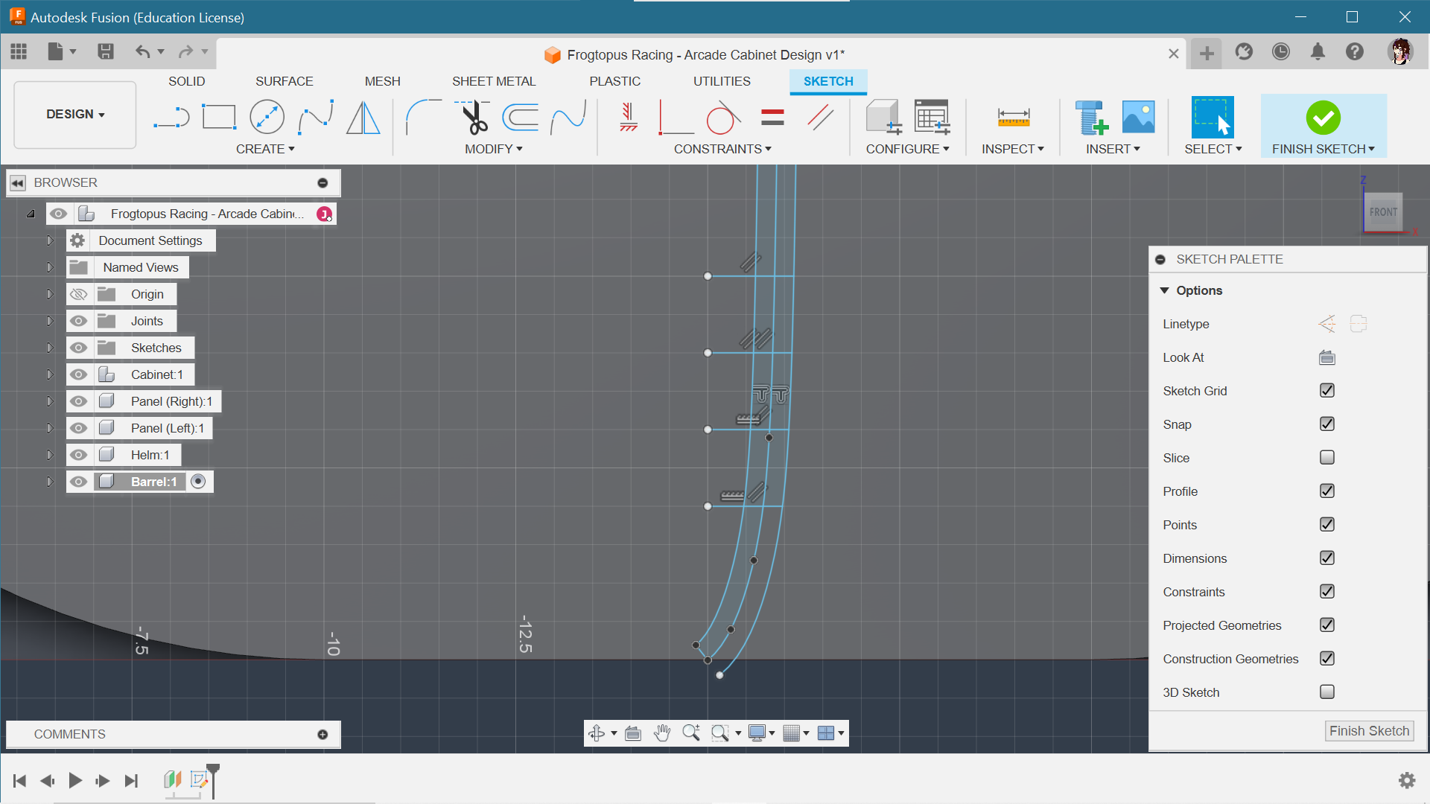Select the Fit Point Spline tool
The image size is (1430, 804).
point(316,118)
